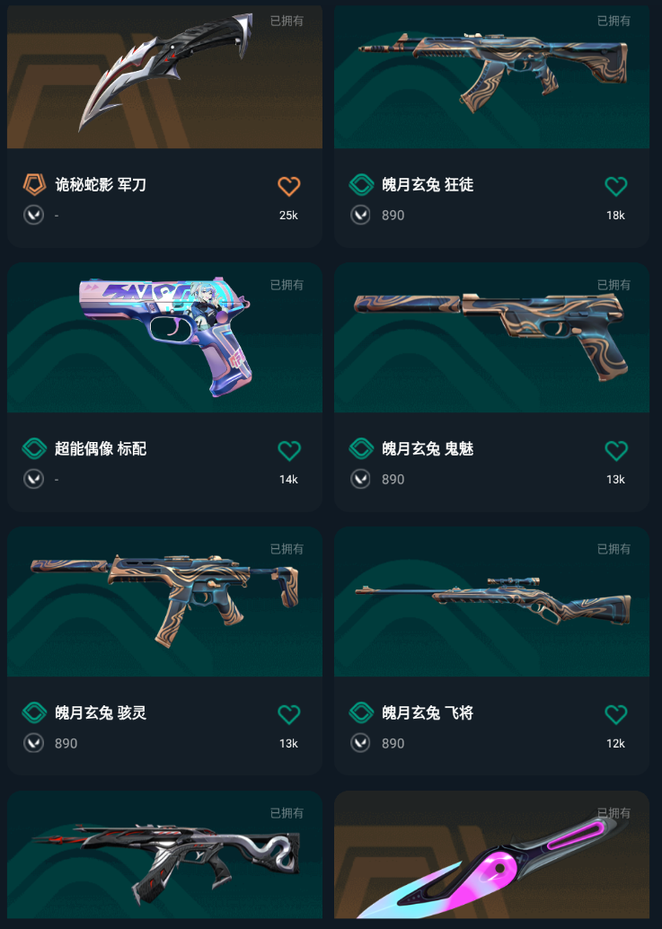Toggle favorite heart on 超能偶像 标配
662x929 pixels.
[x=289, y=450]
